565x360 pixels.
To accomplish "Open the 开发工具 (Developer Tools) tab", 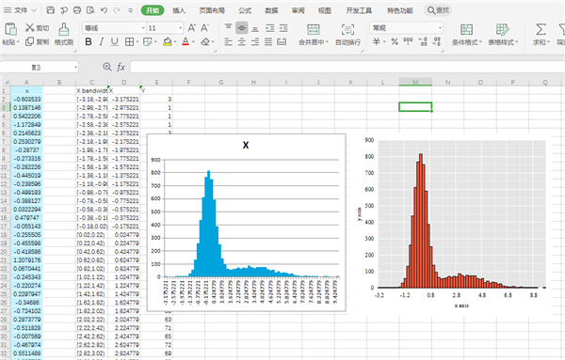I will (x=359, y=10).
